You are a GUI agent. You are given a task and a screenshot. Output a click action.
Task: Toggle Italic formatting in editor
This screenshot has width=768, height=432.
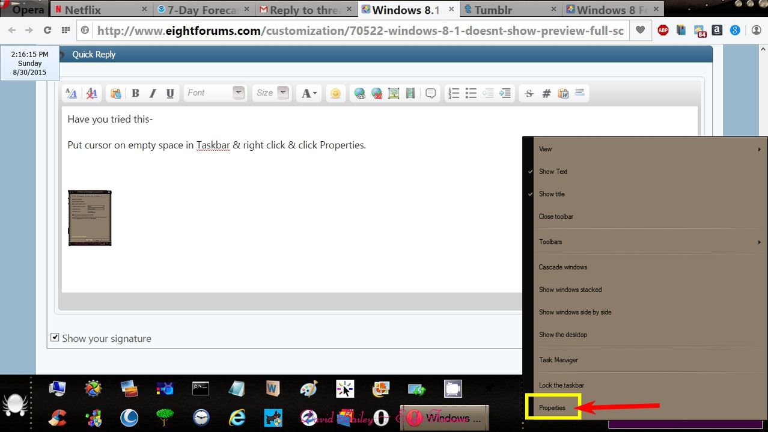[153, 93]
